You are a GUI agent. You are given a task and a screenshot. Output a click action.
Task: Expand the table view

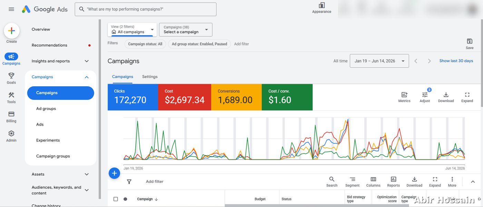[x=435, y=182]
